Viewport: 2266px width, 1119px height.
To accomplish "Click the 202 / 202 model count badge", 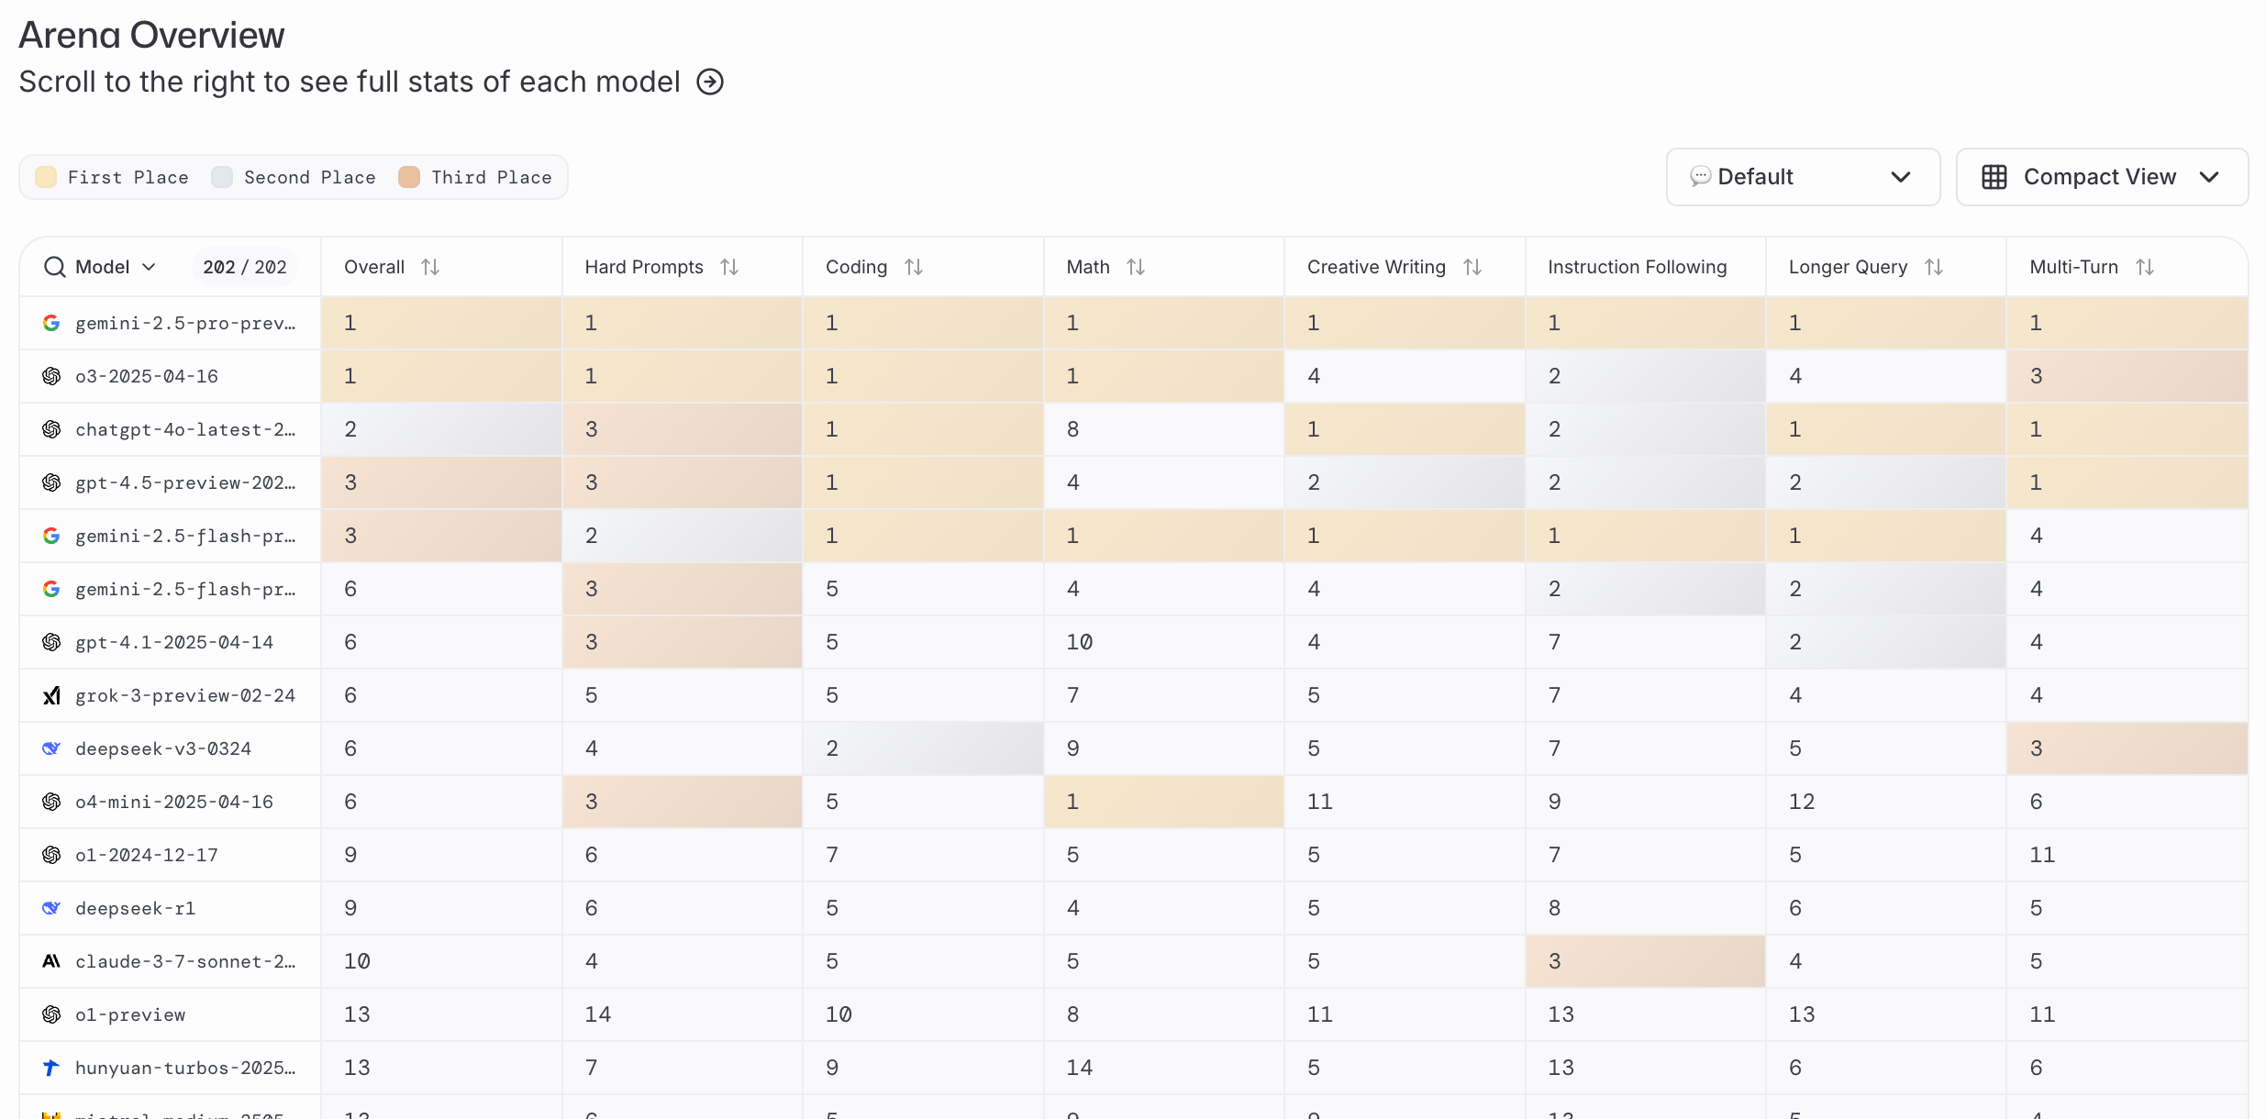I will (245, 267).
